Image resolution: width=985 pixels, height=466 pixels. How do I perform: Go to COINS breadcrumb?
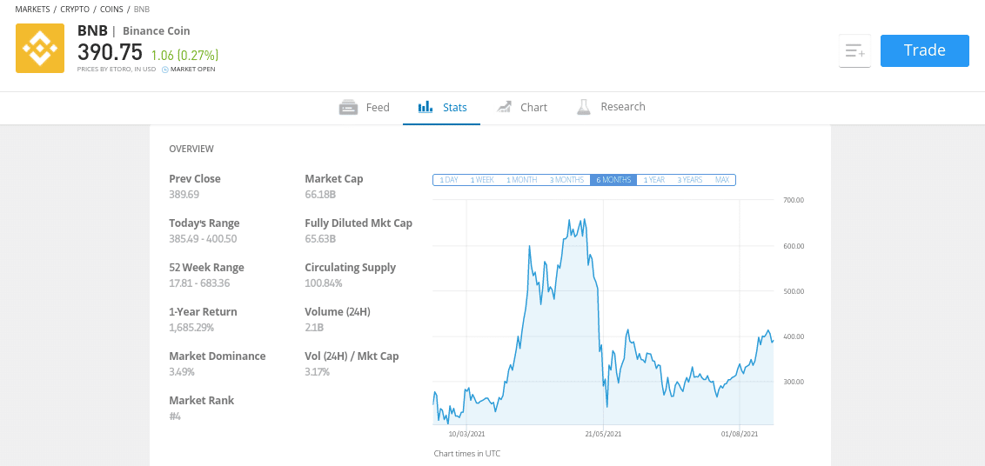click(112, 10)
